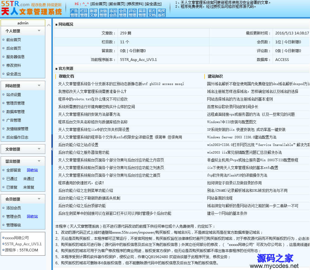310x270 pixels.
Task: Click the 购买版权 toolbar button
Action: (162, 13)
